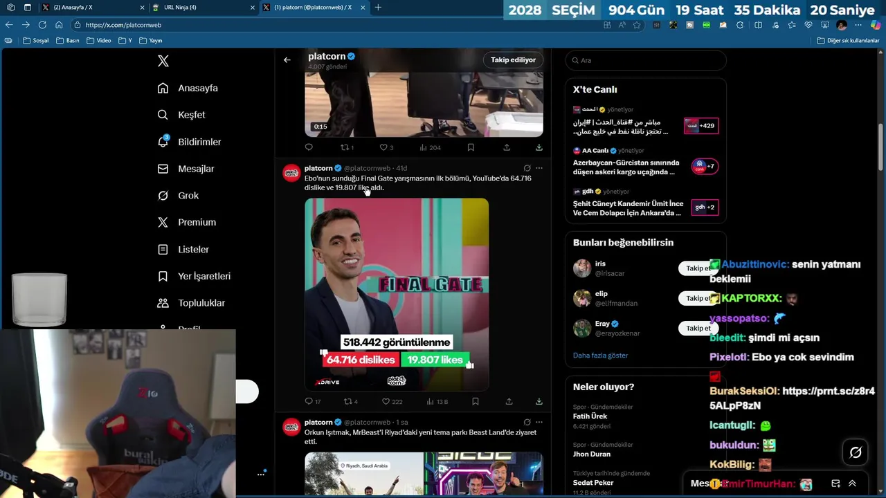The height and width of the screenshot is (498, 886).
Task: Open Edge read aloud icon in address bar
Action: (622, 25)
